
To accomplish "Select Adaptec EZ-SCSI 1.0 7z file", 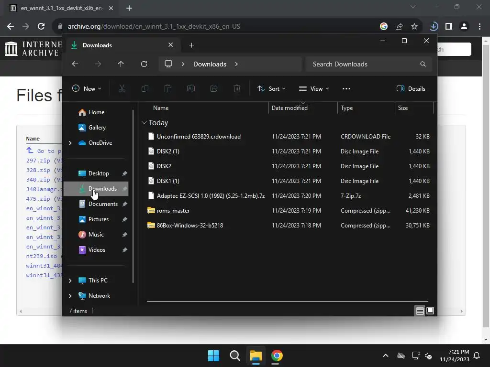I will point(288,196).
